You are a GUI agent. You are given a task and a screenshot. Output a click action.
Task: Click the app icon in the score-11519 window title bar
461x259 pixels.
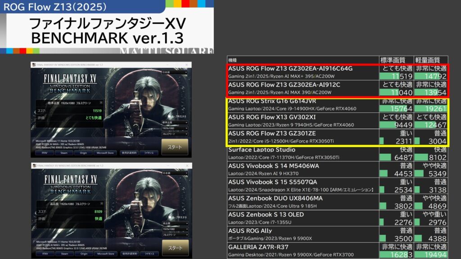(34, 65)
